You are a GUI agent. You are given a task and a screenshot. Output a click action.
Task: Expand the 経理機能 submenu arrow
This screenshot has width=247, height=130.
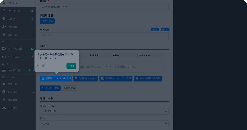[33, 100]
